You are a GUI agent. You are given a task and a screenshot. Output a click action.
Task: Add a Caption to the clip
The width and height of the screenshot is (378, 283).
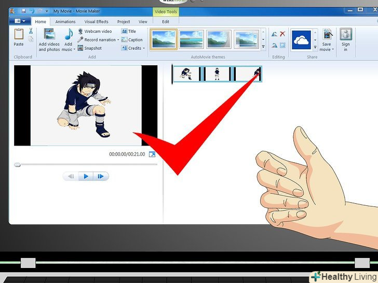[132, 40]
